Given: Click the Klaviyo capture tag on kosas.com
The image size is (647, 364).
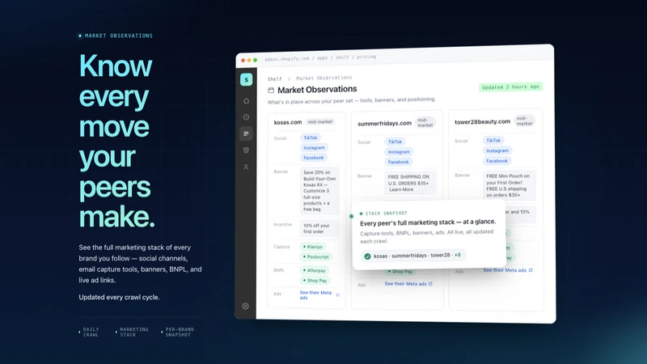Looking at the screenshot, I should click(x=313, y=247).
